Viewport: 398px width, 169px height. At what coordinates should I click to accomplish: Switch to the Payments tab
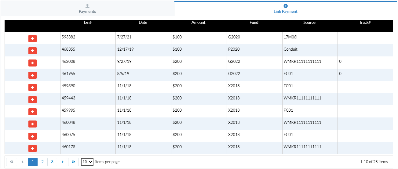pyautogui.click(x=87, y=9)
